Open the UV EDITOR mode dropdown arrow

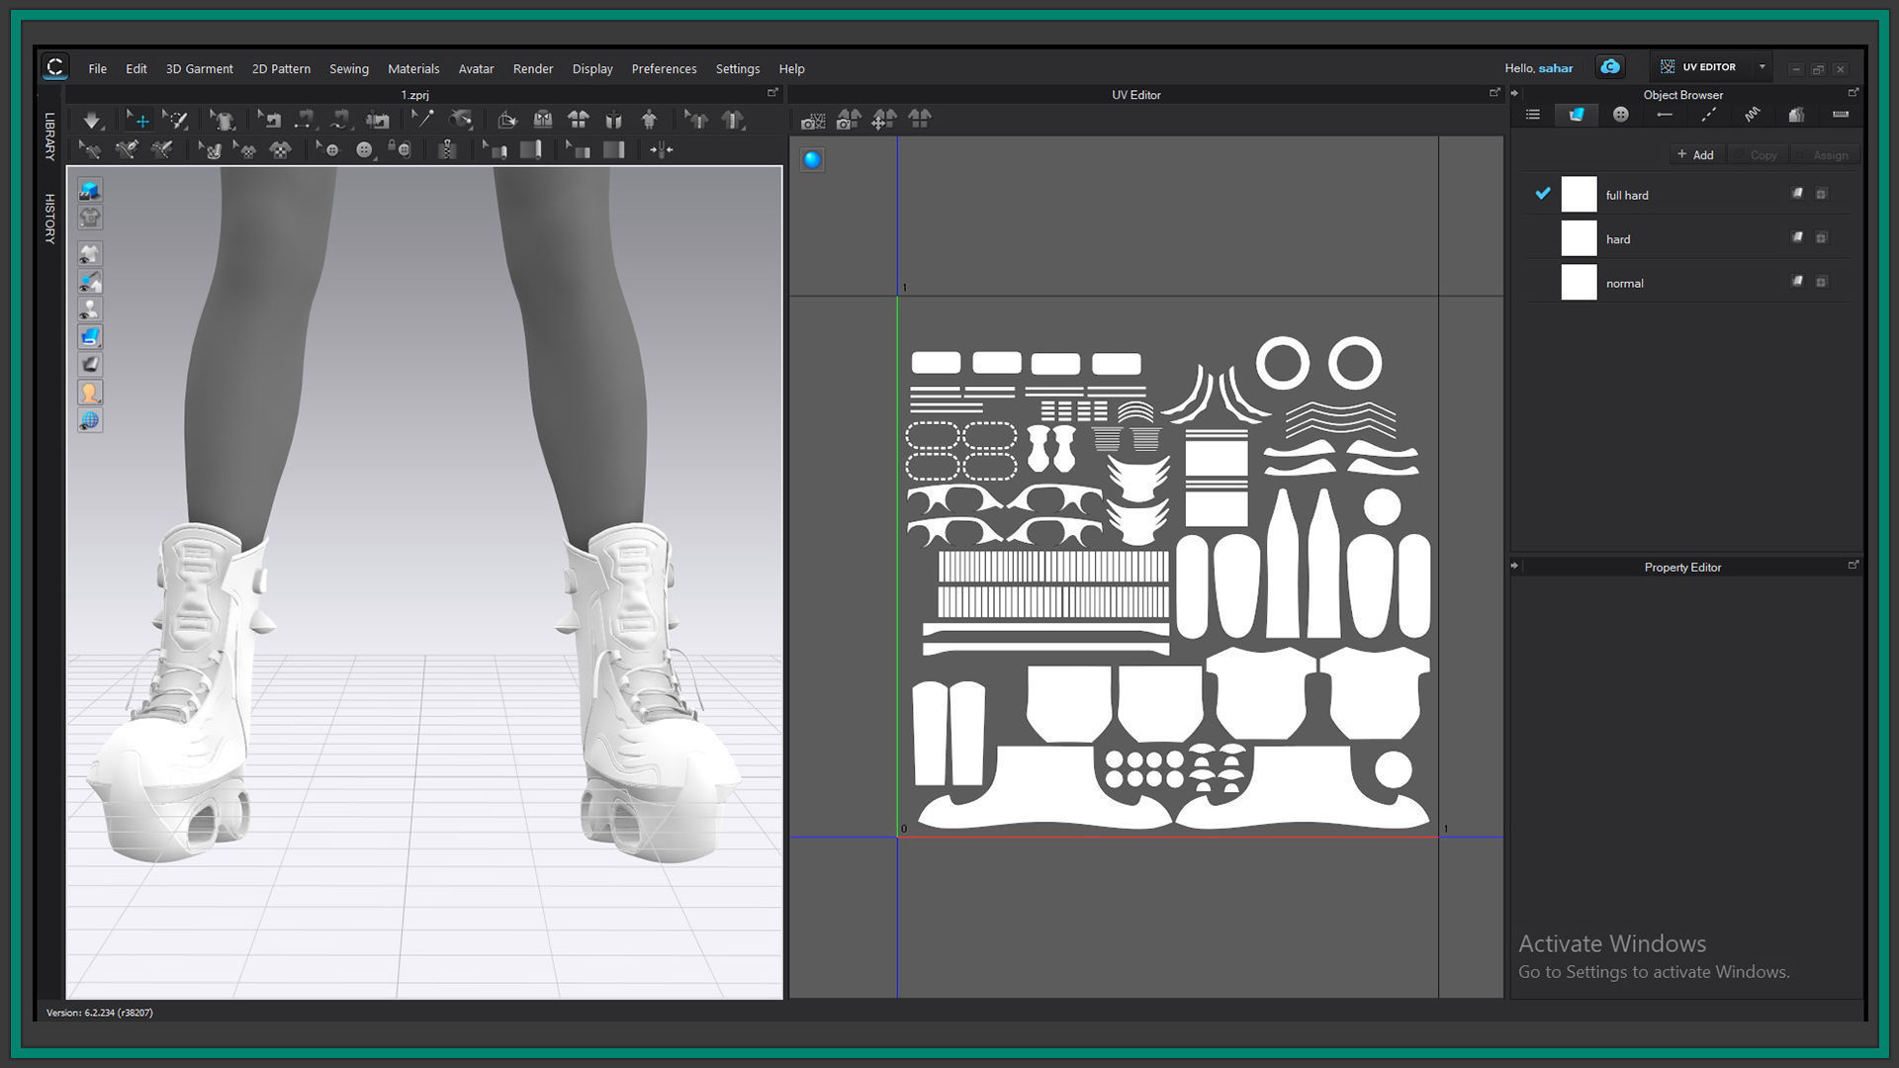(1762, 67)
